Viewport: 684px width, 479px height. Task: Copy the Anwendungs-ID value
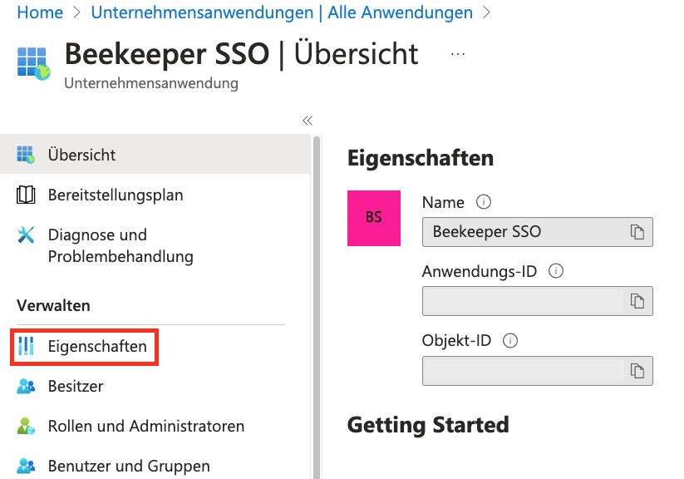pyautogui.click(x=637, y=301)
